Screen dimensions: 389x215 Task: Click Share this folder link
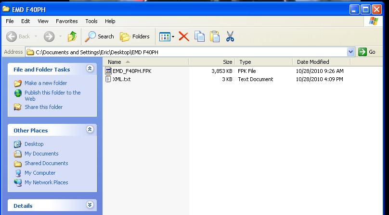[43, 107]
